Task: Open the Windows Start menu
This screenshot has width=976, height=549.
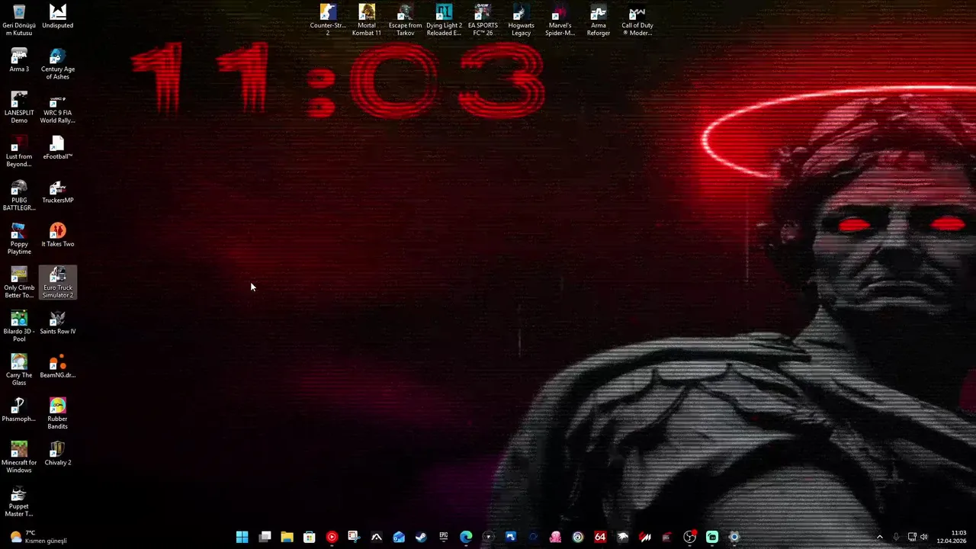Action: point(242,537)
